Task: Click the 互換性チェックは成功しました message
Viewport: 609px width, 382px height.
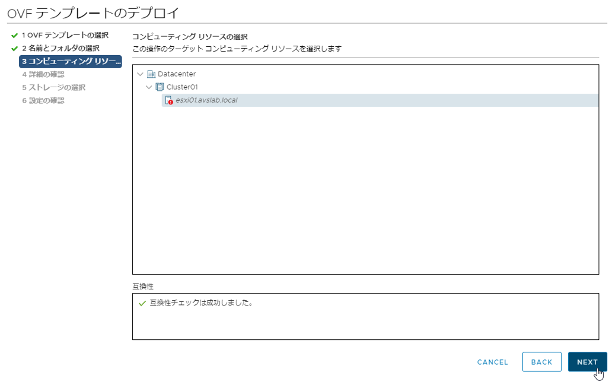Action: pyautogui.click(x=201, y=303)
